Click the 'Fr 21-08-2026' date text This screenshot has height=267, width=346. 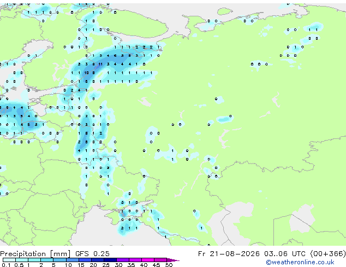tap(229, 254)
